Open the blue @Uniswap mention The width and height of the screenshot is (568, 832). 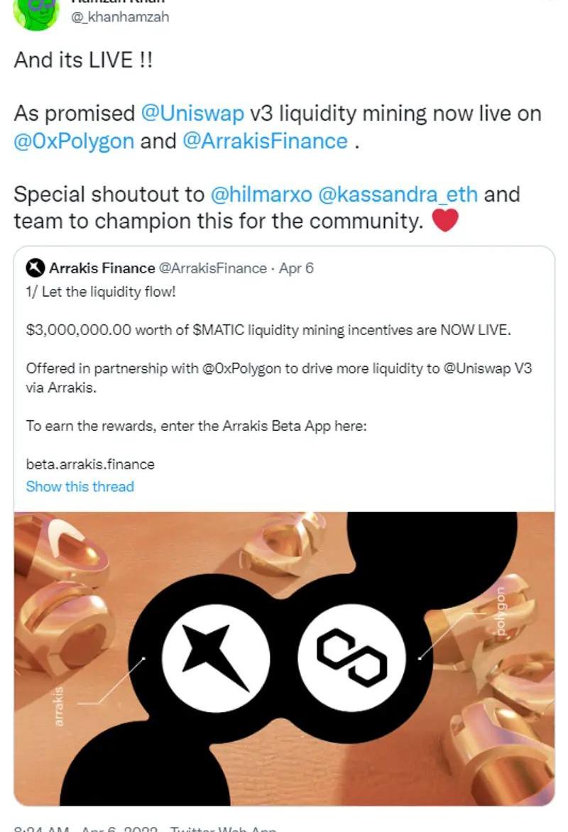[192, 114]
